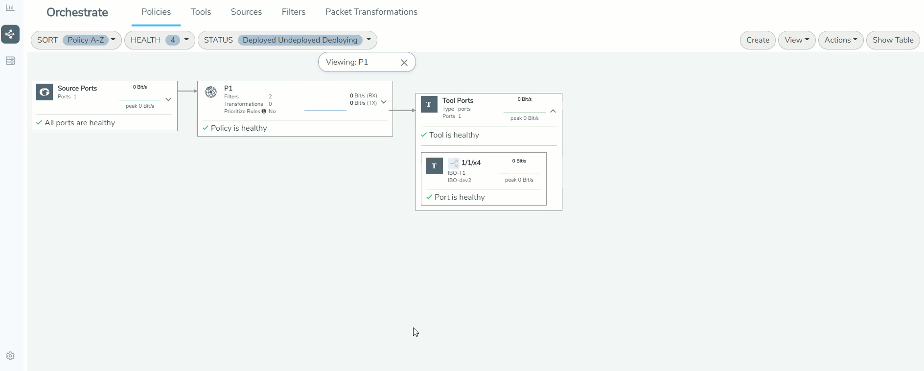The width and height of the screenshot is (924, 371).
Task: Click the Orchestrate flow icon in sidebar
Action: pyautogui.click(x=10, y=34)
